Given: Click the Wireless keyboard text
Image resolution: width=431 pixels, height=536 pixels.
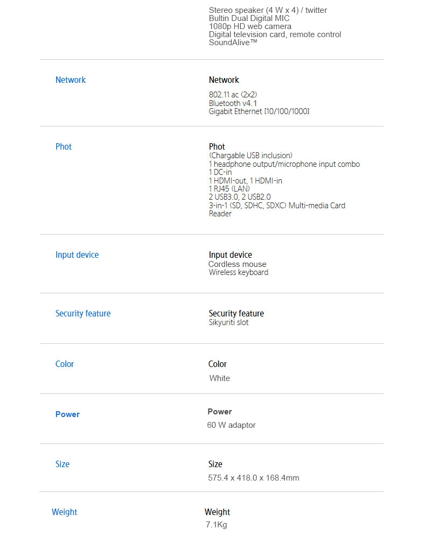Looking at the screenshot, I should coord(239,272).
